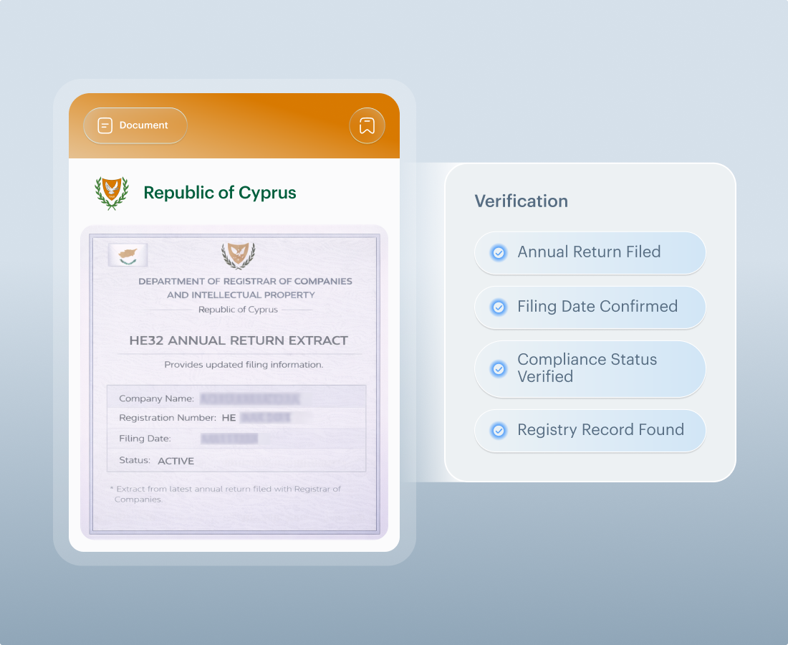The width and height of the screenshot is (788, 645).
Task: Click the Verification panel title
Action: 521,201
